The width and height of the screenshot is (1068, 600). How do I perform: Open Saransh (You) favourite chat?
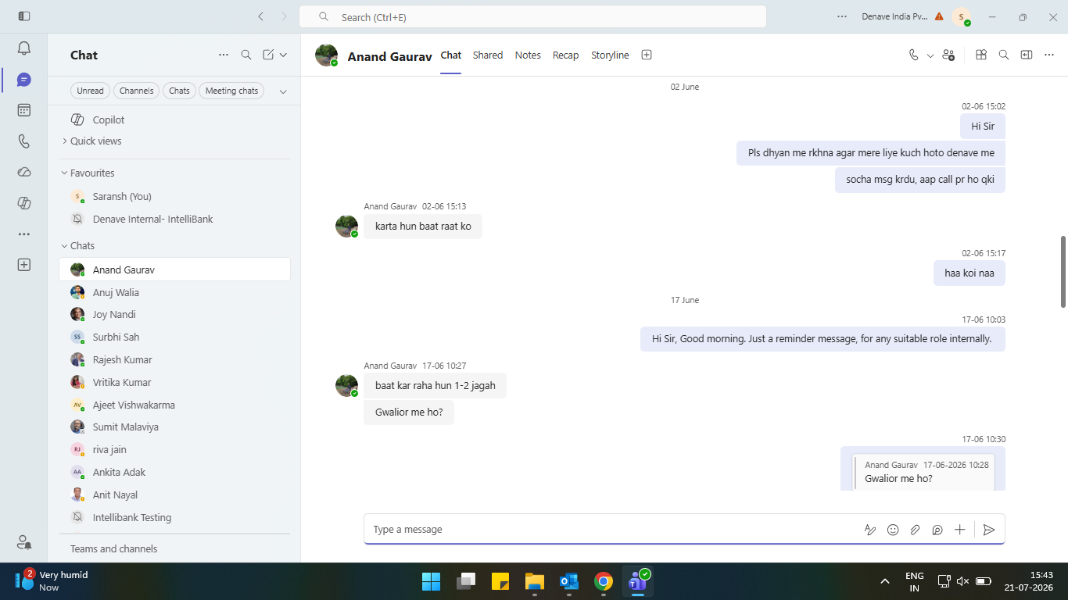click(x=174, y=197)
